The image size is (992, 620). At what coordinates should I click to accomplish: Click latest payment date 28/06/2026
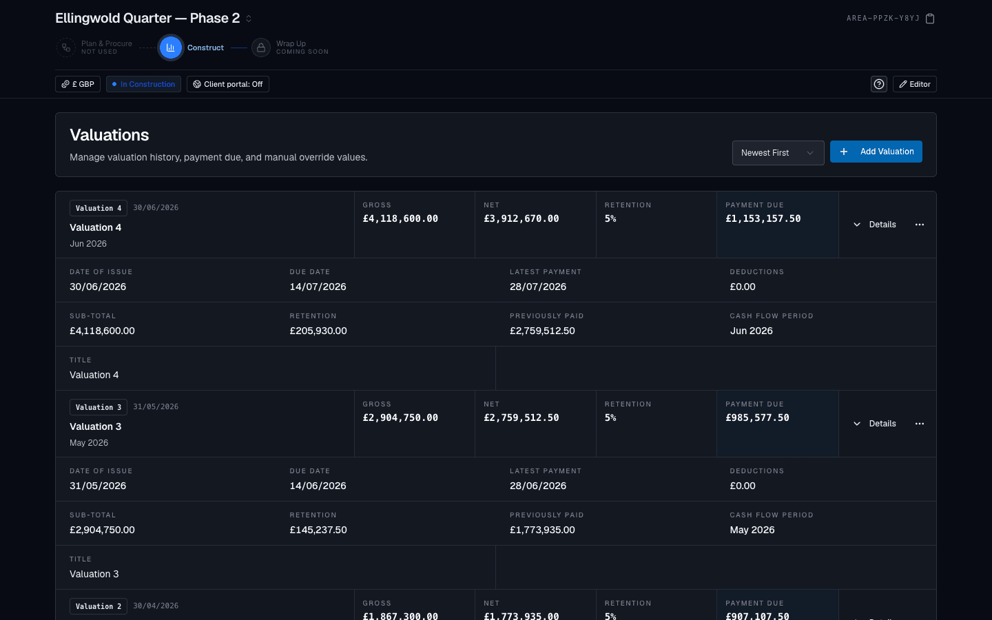538,486
